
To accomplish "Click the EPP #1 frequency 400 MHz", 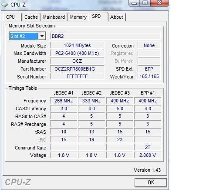I will (148, 101).
